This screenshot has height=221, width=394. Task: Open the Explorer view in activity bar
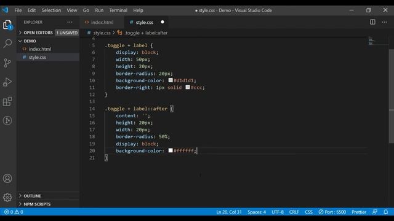coord(7,25)
